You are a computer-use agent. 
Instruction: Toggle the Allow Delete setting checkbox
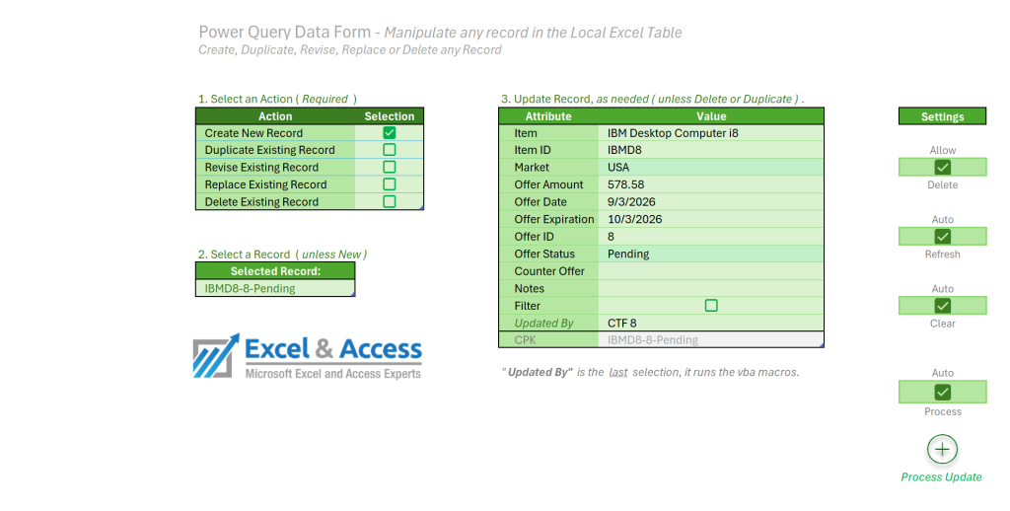pos(942,167)
